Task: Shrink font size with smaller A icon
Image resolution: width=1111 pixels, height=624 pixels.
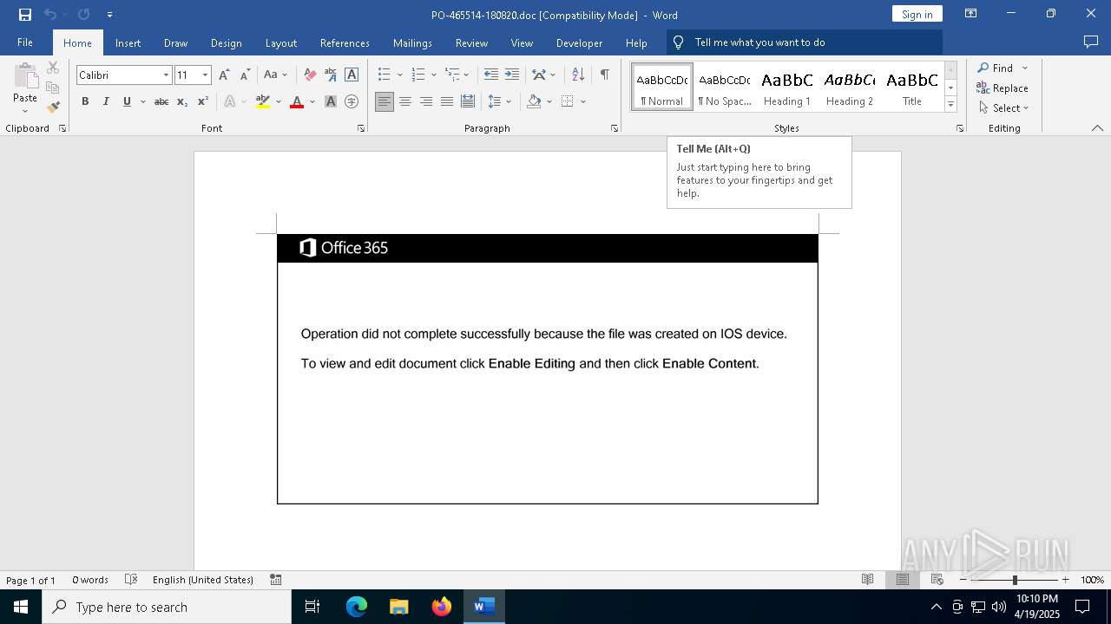Action: click(x=245, y=75)
